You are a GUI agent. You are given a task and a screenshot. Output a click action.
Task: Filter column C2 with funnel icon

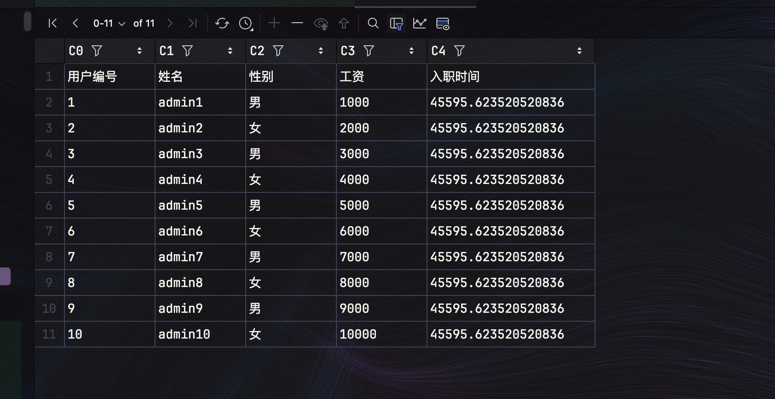click(278, 51)
